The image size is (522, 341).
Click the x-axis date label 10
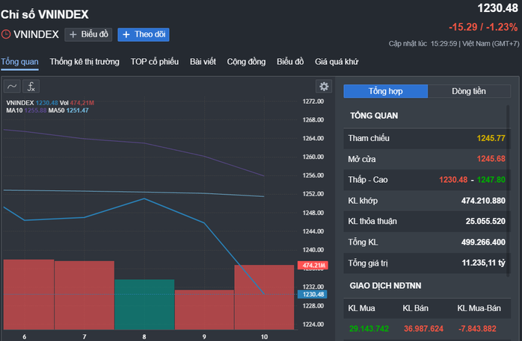coord(264,337)
